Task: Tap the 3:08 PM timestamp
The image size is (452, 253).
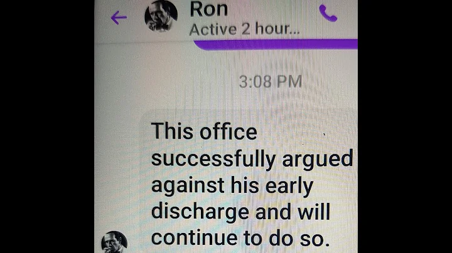Action: tap(270, 81)
